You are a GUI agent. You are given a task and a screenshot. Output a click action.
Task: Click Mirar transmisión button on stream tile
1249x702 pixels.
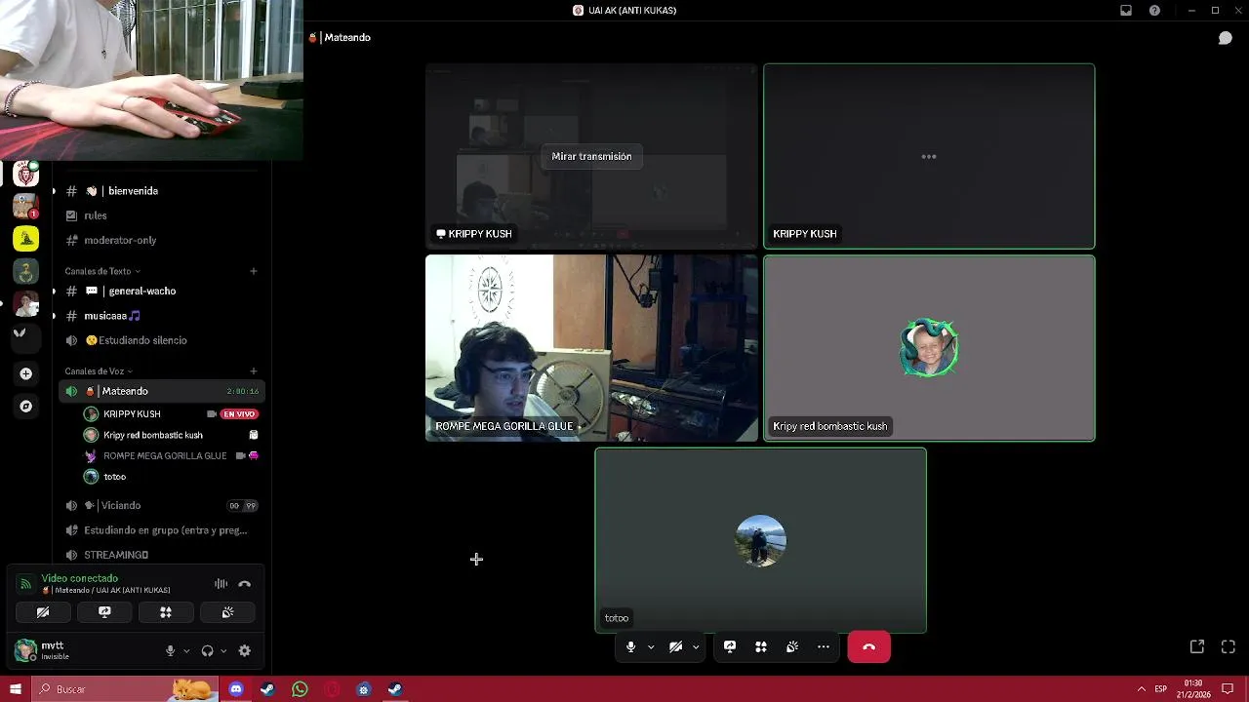point(591,156)
